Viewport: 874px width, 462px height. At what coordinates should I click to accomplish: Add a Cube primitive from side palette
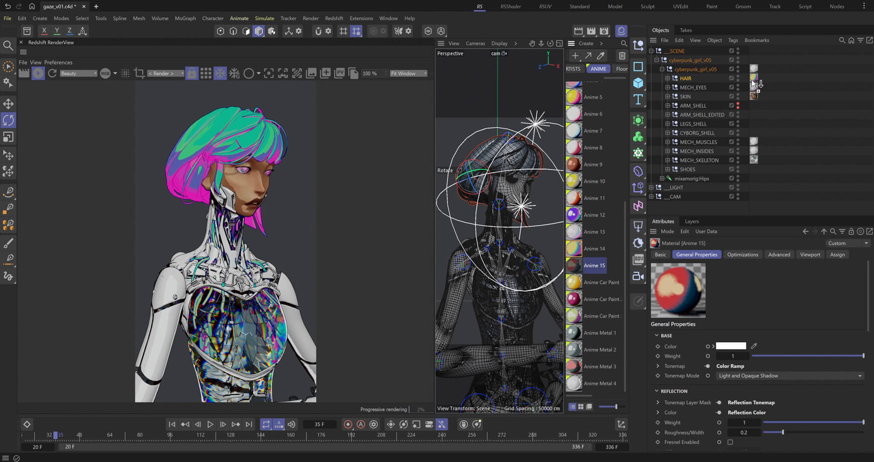click(x=638, y=82)
